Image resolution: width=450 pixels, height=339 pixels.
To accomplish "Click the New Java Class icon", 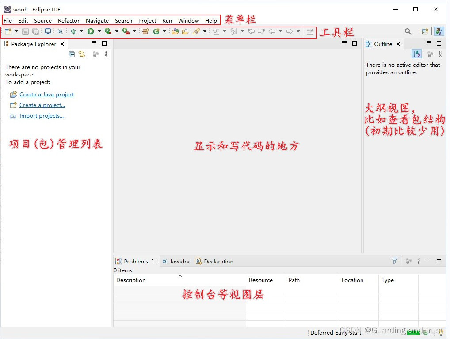I will coord(156,31).
